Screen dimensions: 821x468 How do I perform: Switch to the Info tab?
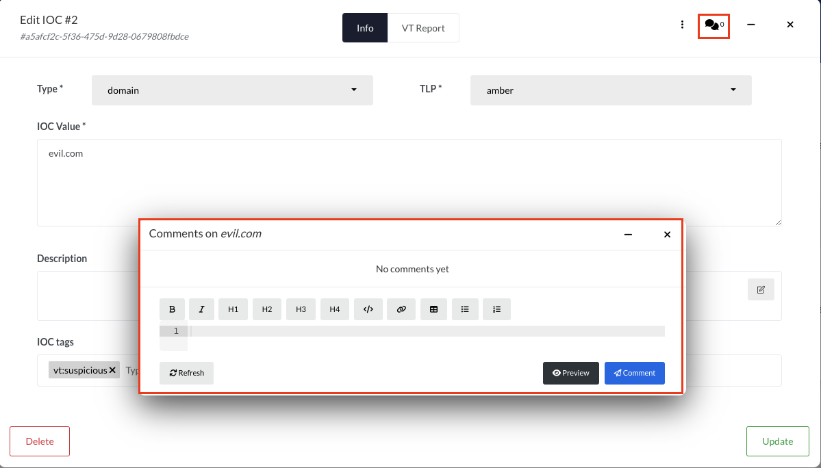point(365,28)
